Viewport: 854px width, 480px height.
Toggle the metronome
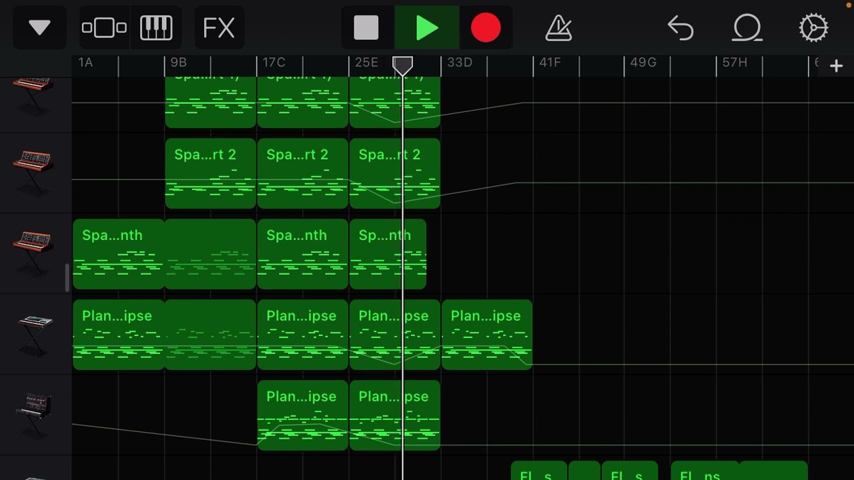coord(559,28)
